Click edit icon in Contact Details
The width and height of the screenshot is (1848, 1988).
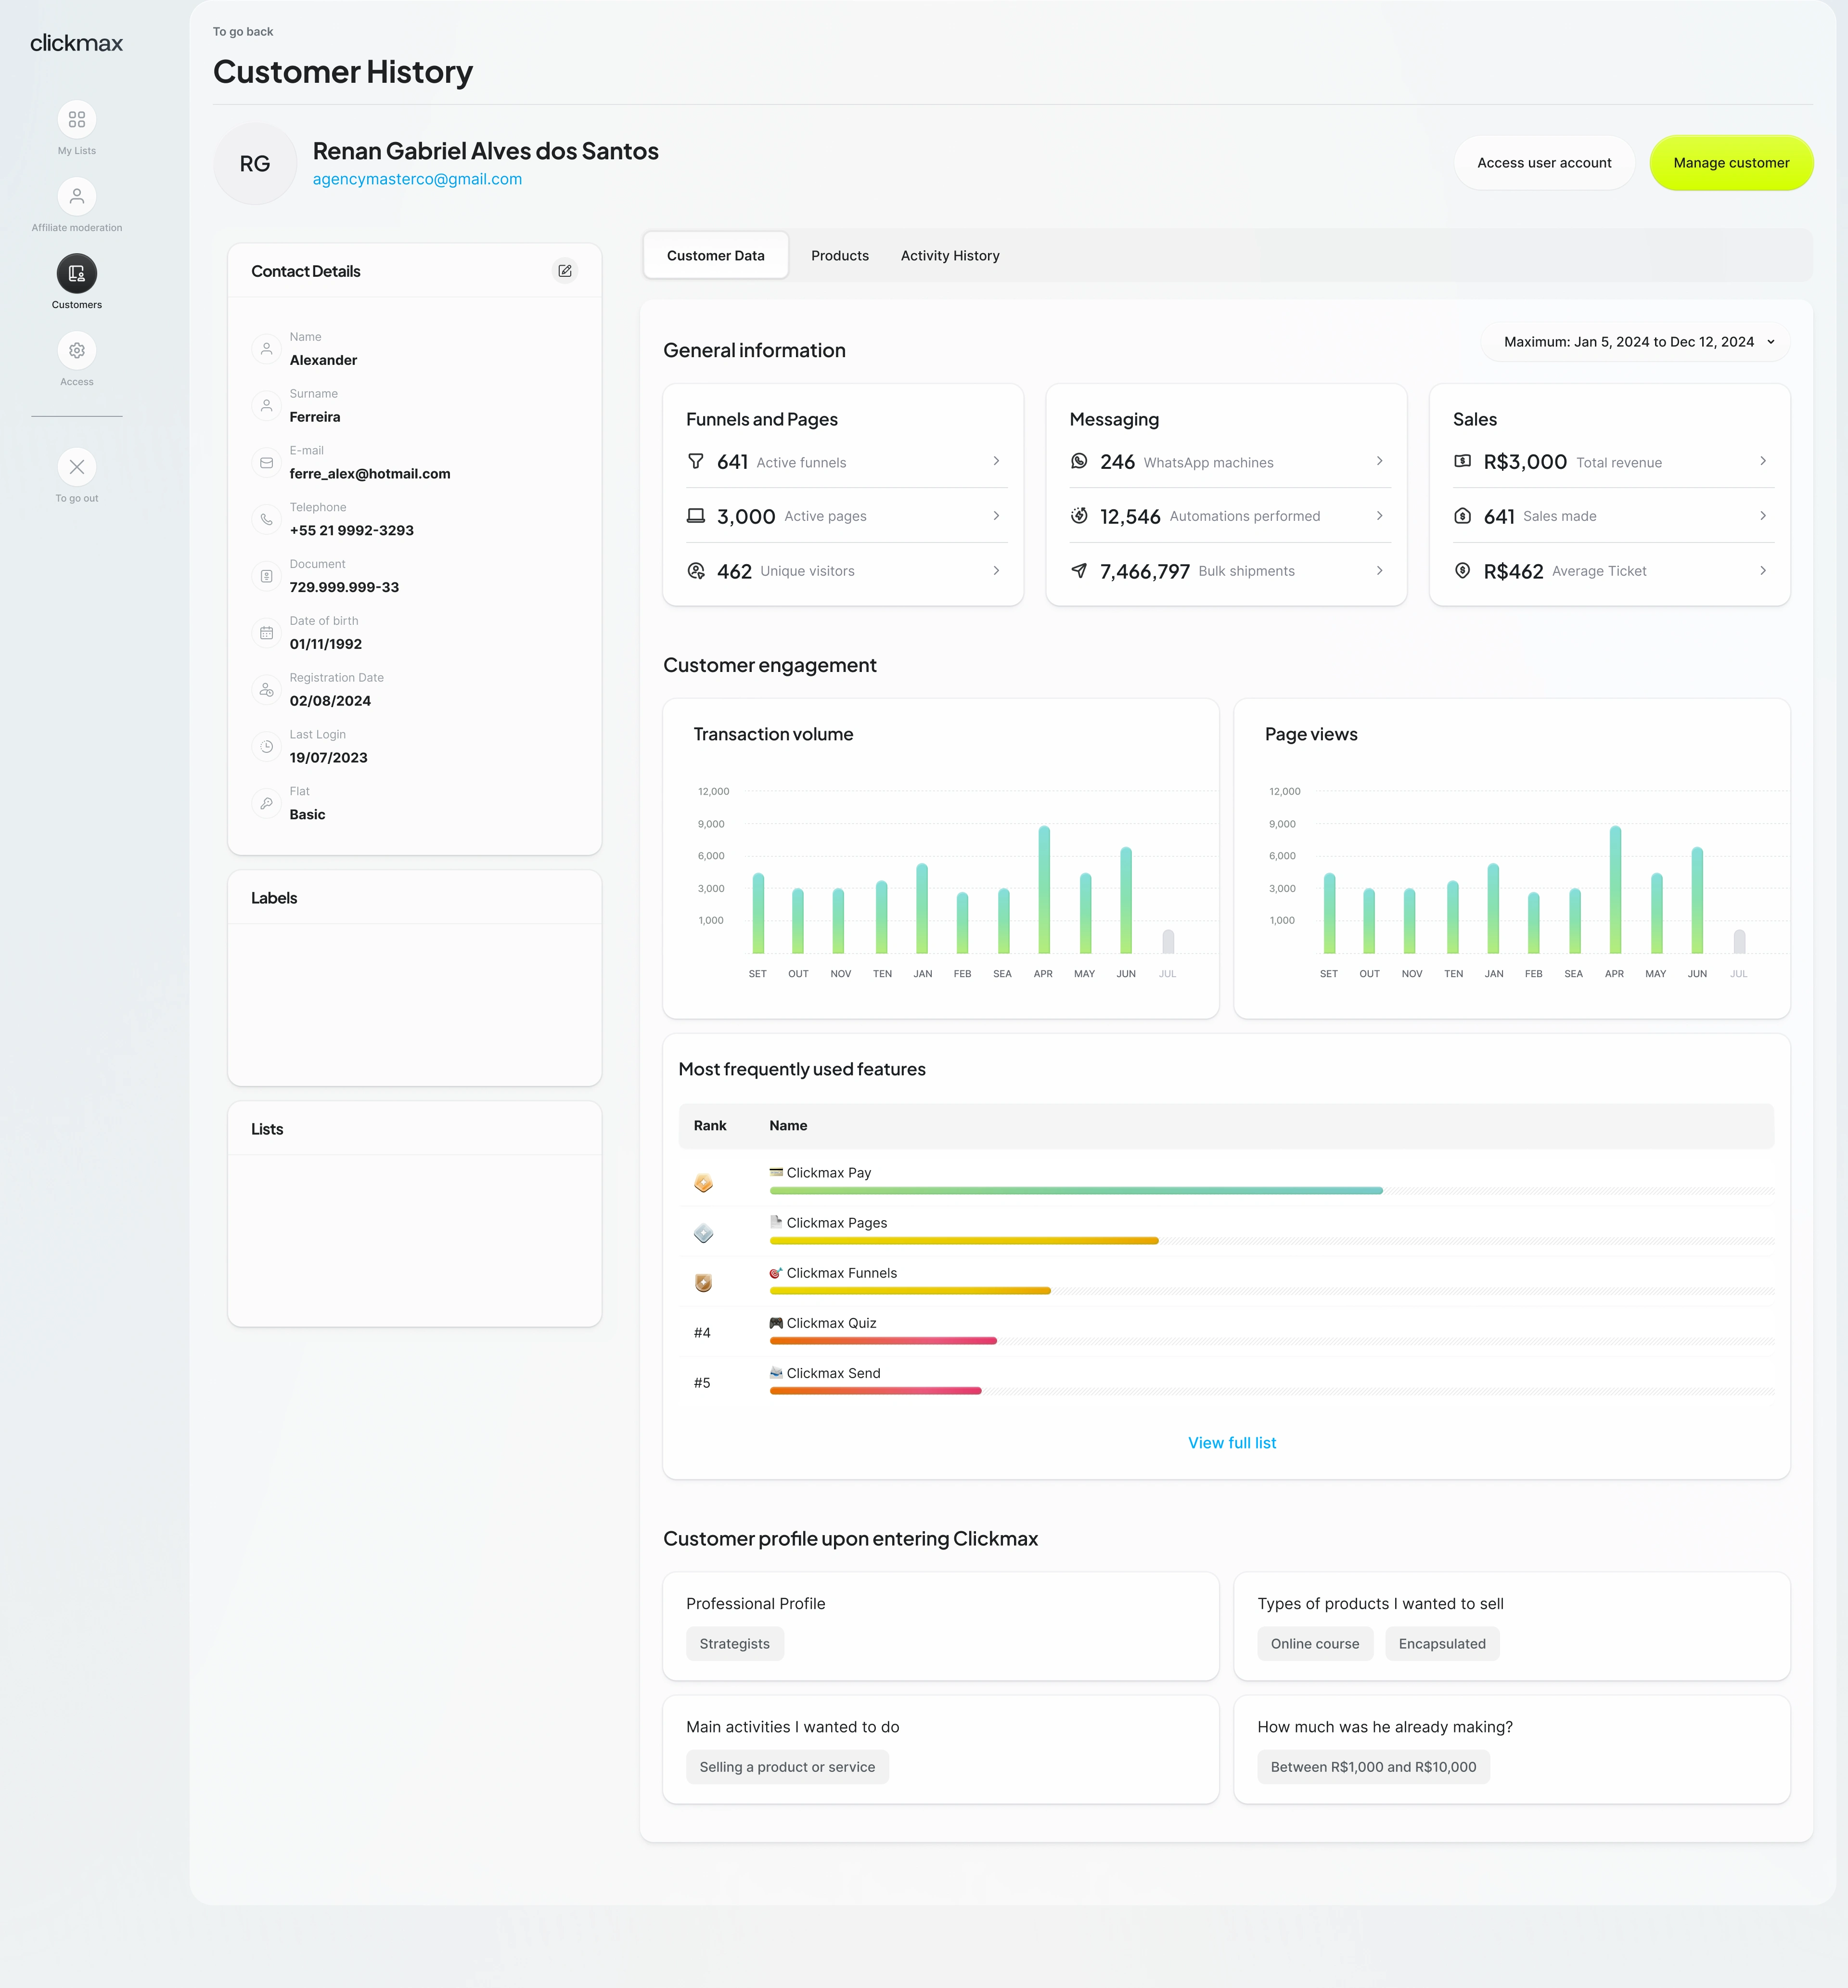click(x=565, y=271)
